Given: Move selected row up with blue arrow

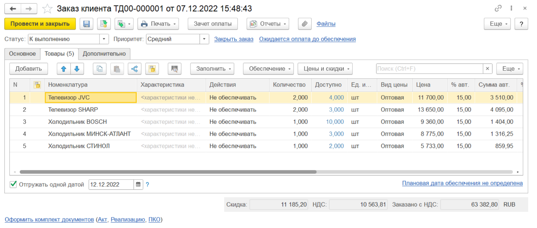Looking at the screenshot, I should [63, 69].
